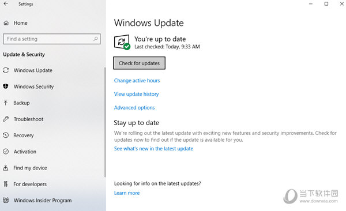Click Looking for info on the latest updates text

point(157,183)
